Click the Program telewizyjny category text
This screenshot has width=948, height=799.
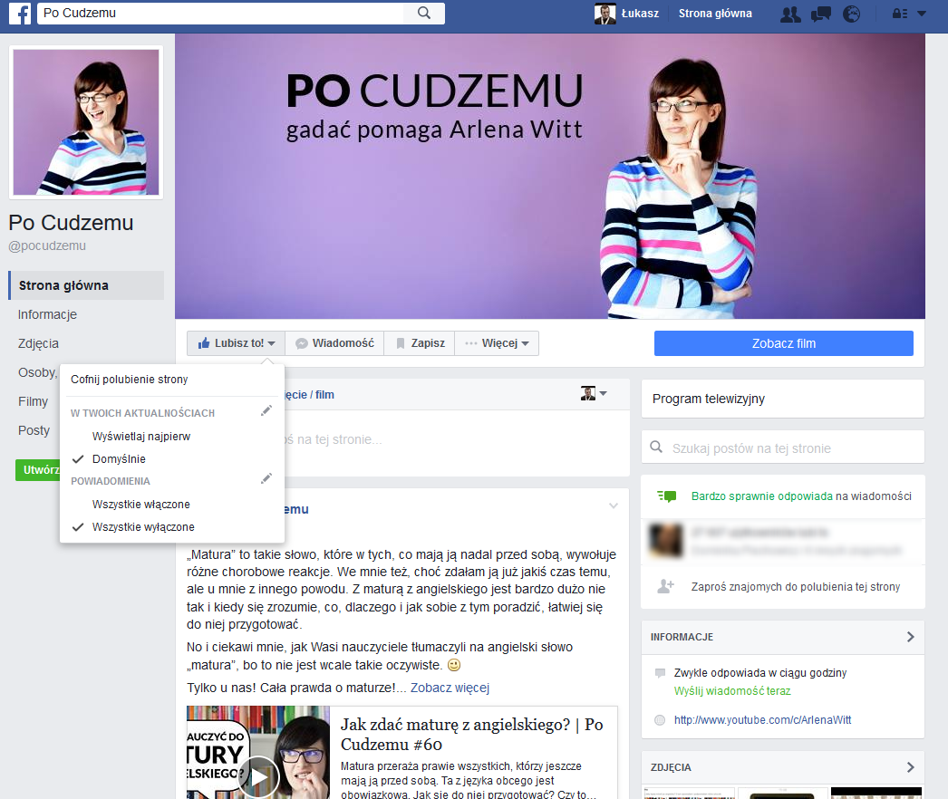click(x=708, y=399)
